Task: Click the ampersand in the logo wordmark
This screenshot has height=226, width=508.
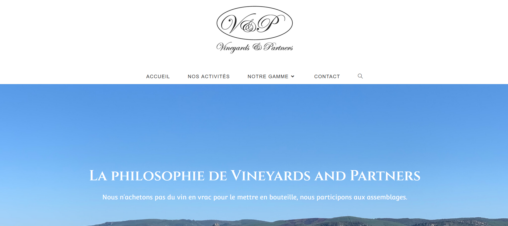Action: coord(257,47)
